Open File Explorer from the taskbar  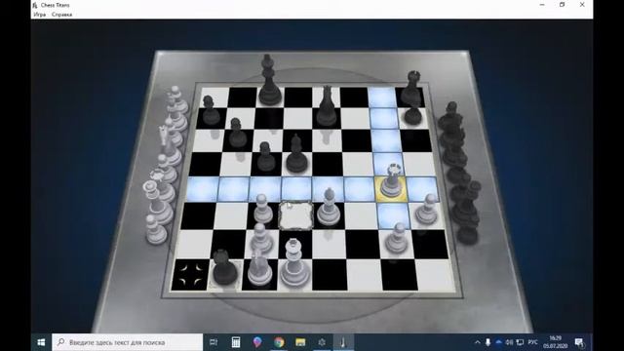pyautogui.click(x=300, y=342)
